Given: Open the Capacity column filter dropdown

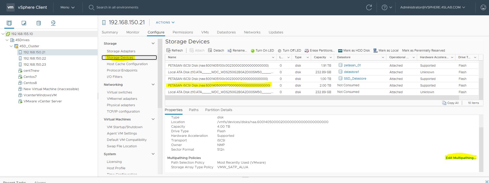Looking at the screenshot, I should pos(331,57).
